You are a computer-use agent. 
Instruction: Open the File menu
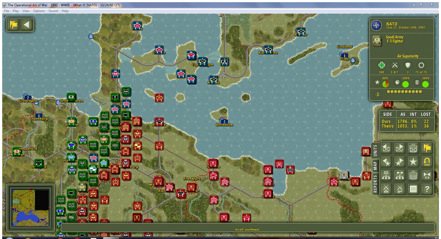click(x=7, y=11)
